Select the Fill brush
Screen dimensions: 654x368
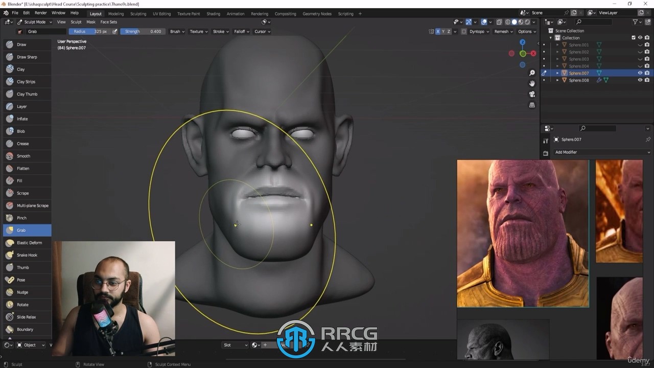(x=27, y=180)
